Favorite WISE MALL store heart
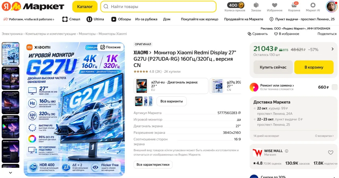 click(331, 153)
